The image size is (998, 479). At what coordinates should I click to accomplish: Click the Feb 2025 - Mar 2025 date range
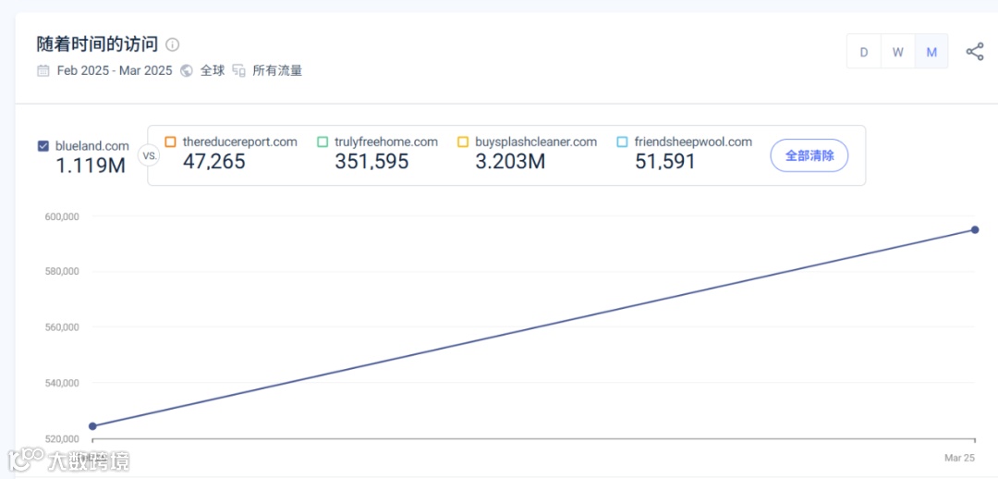pyautogui.click(x=115, y=70)
